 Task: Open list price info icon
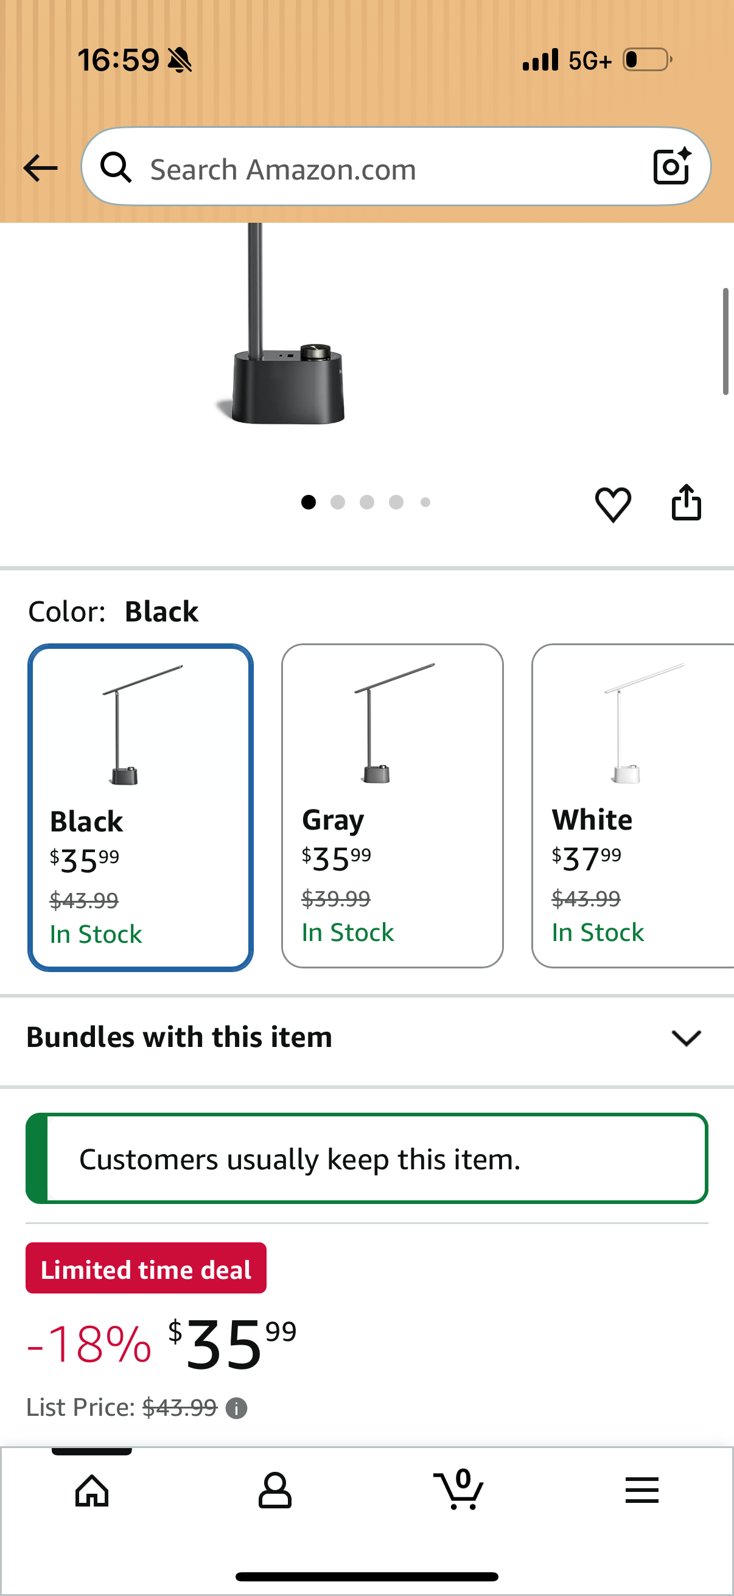tap(236, 1409)
